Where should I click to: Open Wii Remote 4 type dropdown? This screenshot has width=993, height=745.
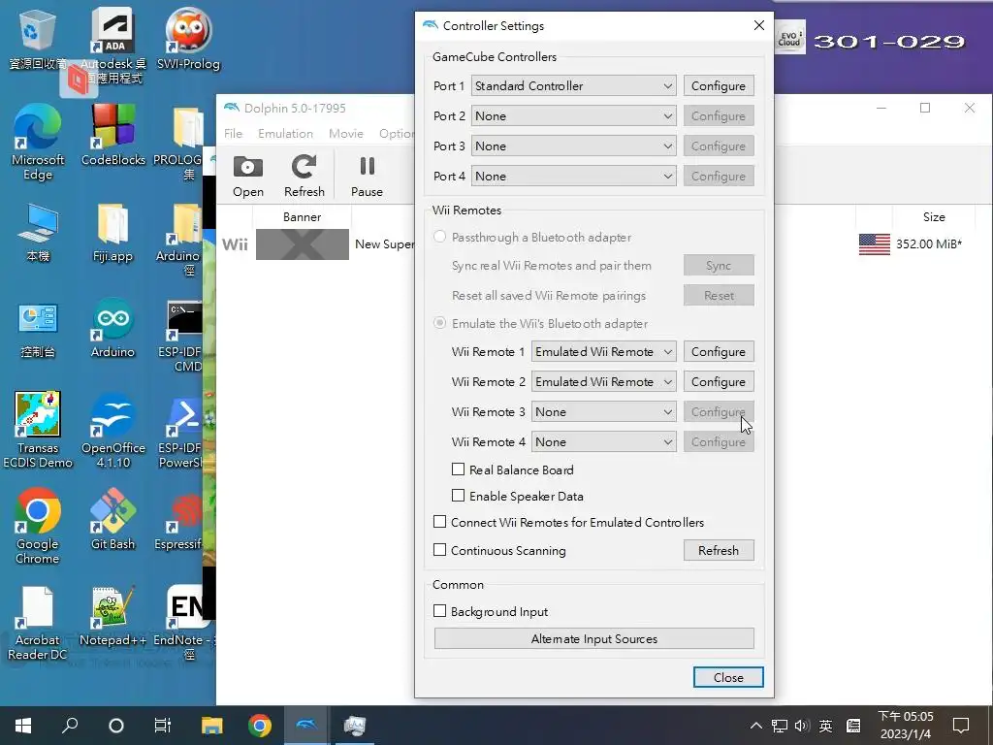point(603,441)
